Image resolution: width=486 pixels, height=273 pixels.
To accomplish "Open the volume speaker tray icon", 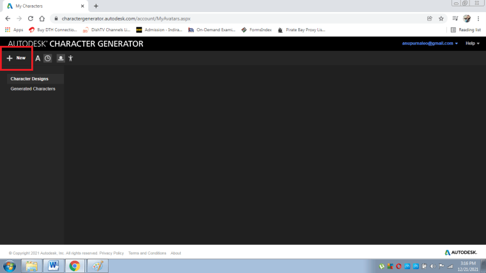I will click(x=433, y=266).
